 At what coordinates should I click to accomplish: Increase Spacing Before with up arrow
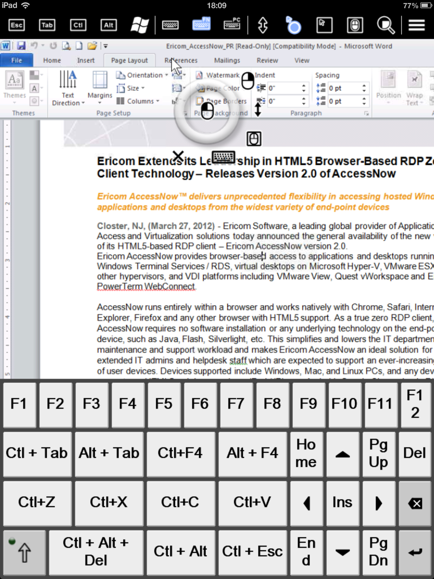364,86
